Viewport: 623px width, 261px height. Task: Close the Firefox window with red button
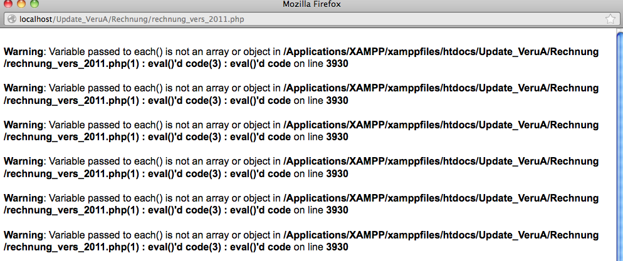point(9,5)
